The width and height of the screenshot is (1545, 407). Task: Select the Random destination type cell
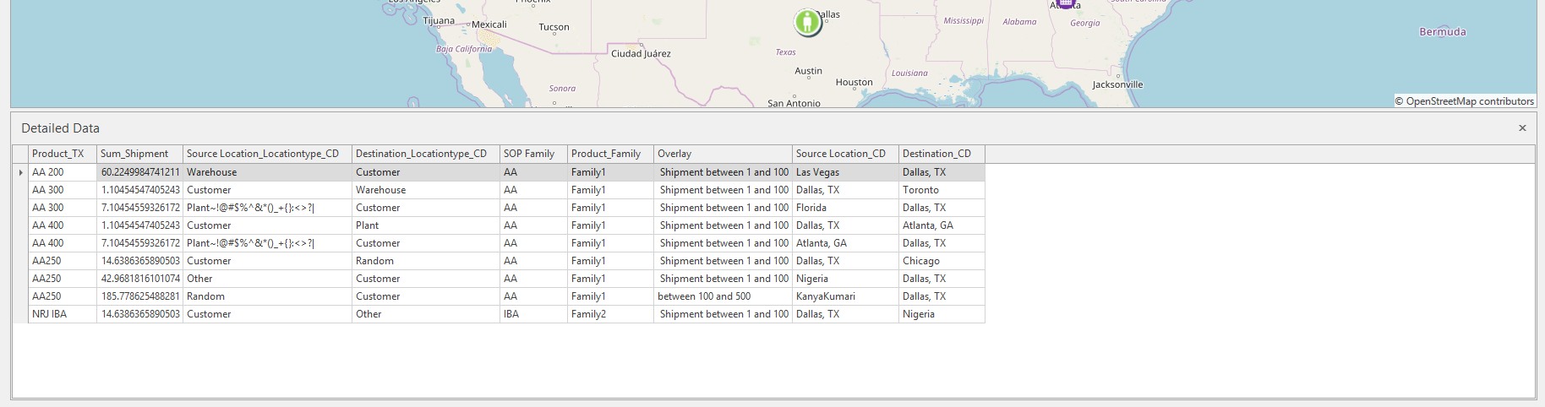[426, 261]
